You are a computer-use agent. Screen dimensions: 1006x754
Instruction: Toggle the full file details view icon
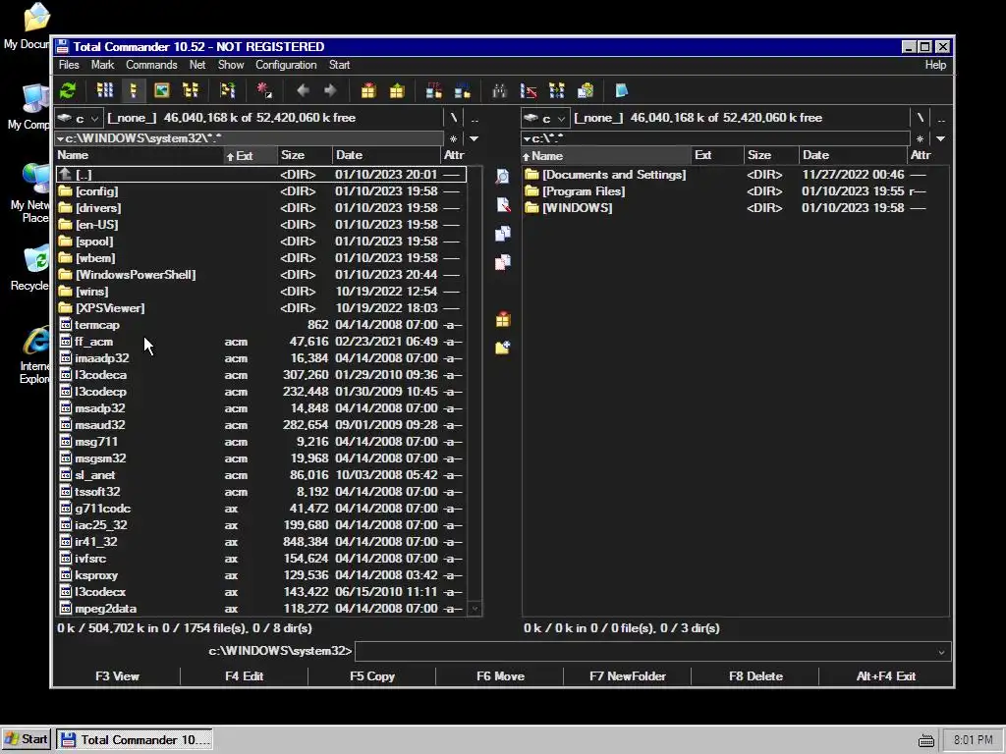click(x=134, y=90)
